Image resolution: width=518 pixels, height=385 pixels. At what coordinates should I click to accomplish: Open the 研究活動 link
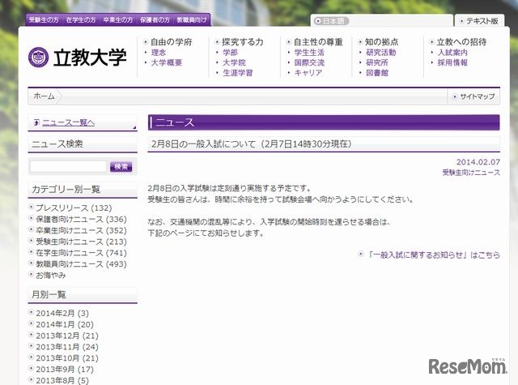pyautogui.click(x=381, y=52)
